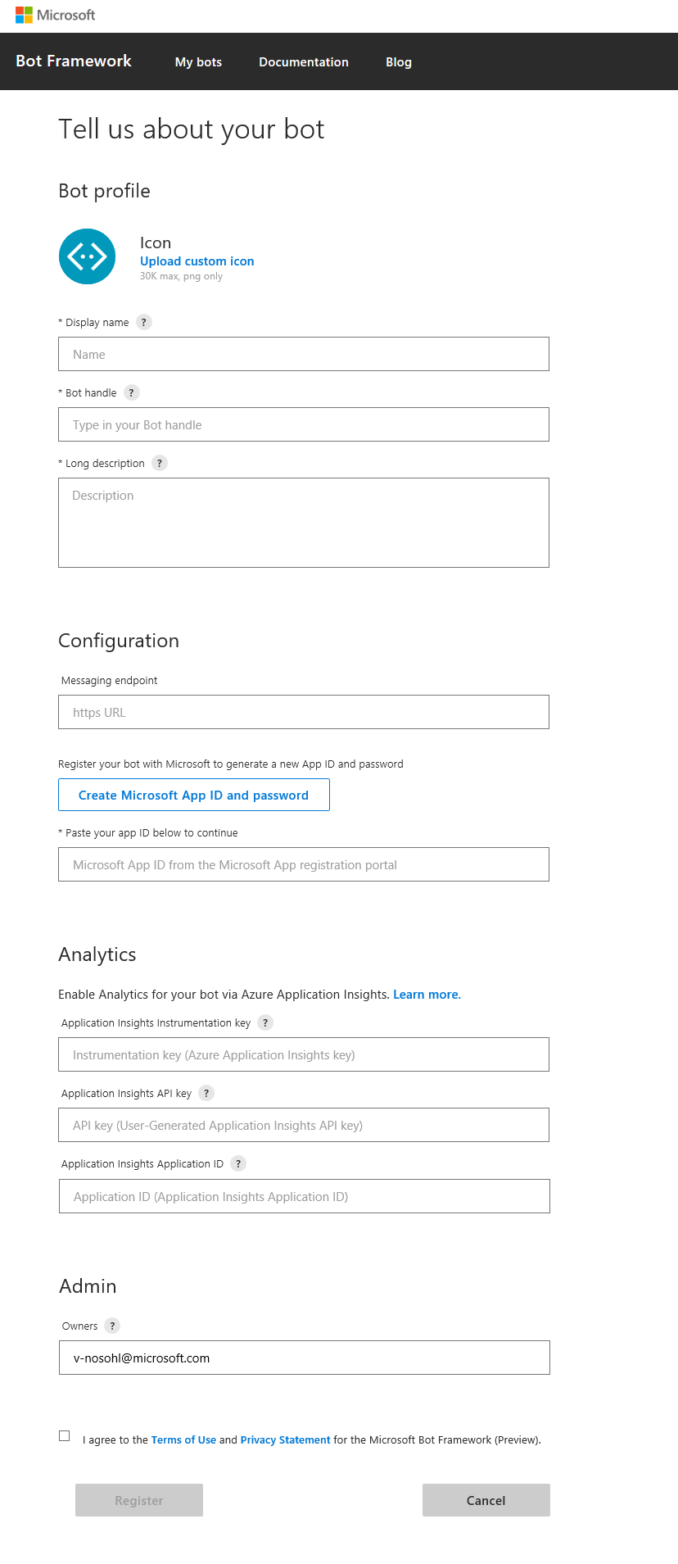Show help for Instrumentation key field
This screenshot has width=678, height=1564.
(265, 1022)
